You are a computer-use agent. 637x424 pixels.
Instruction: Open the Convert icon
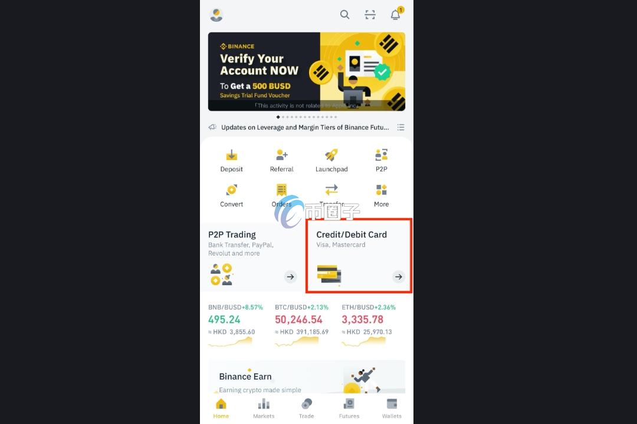(232, 190)
